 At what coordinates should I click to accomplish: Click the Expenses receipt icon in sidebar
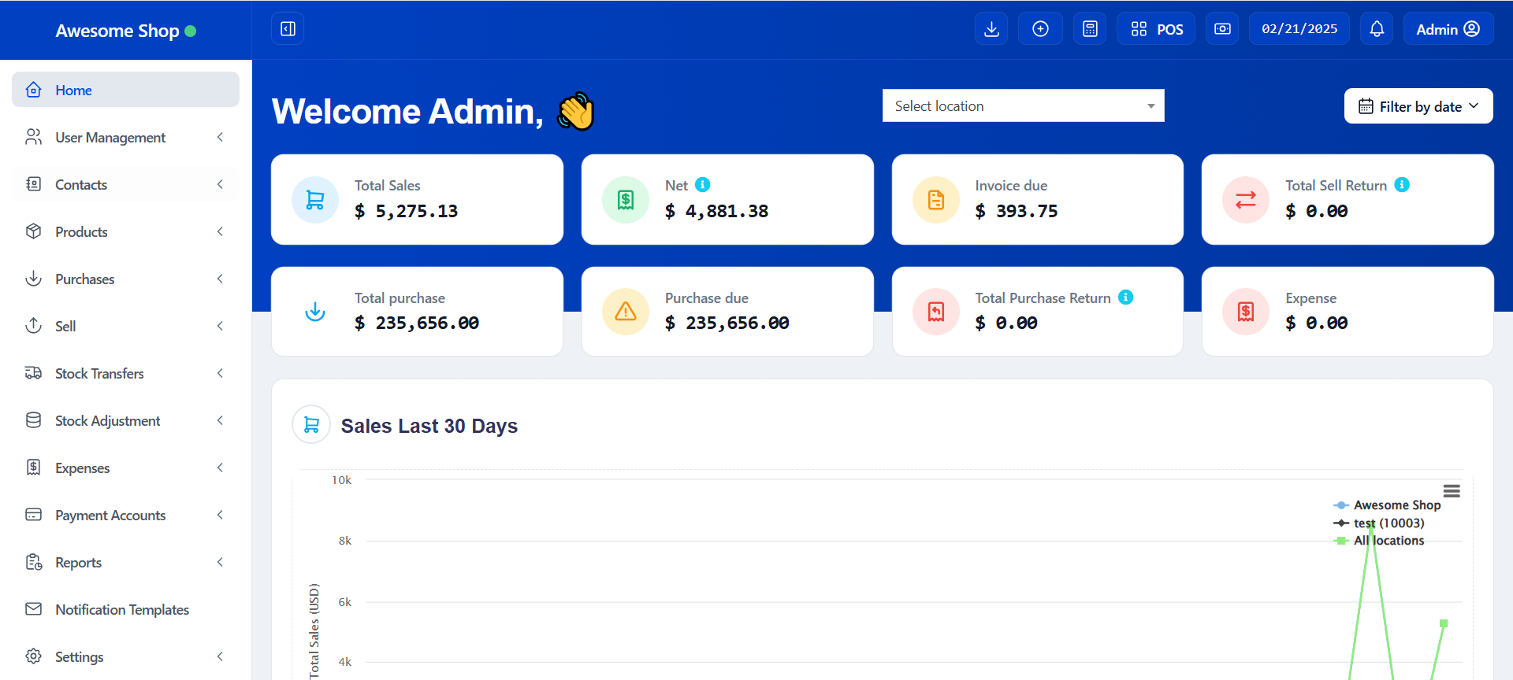pos(33,468)
